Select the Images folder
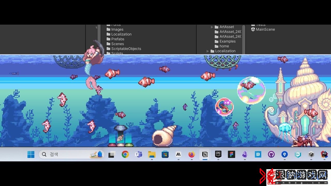331x186 pixels. tap(115, 29)
